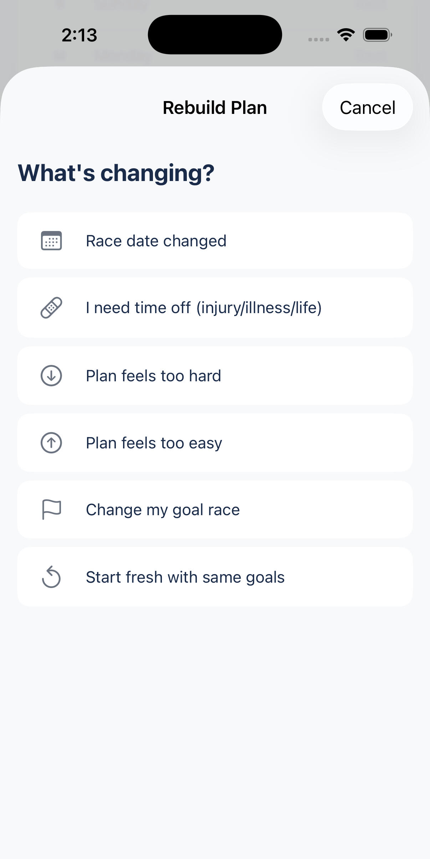Select the "Plan feels too hard" label

click(x=153, y=376)
